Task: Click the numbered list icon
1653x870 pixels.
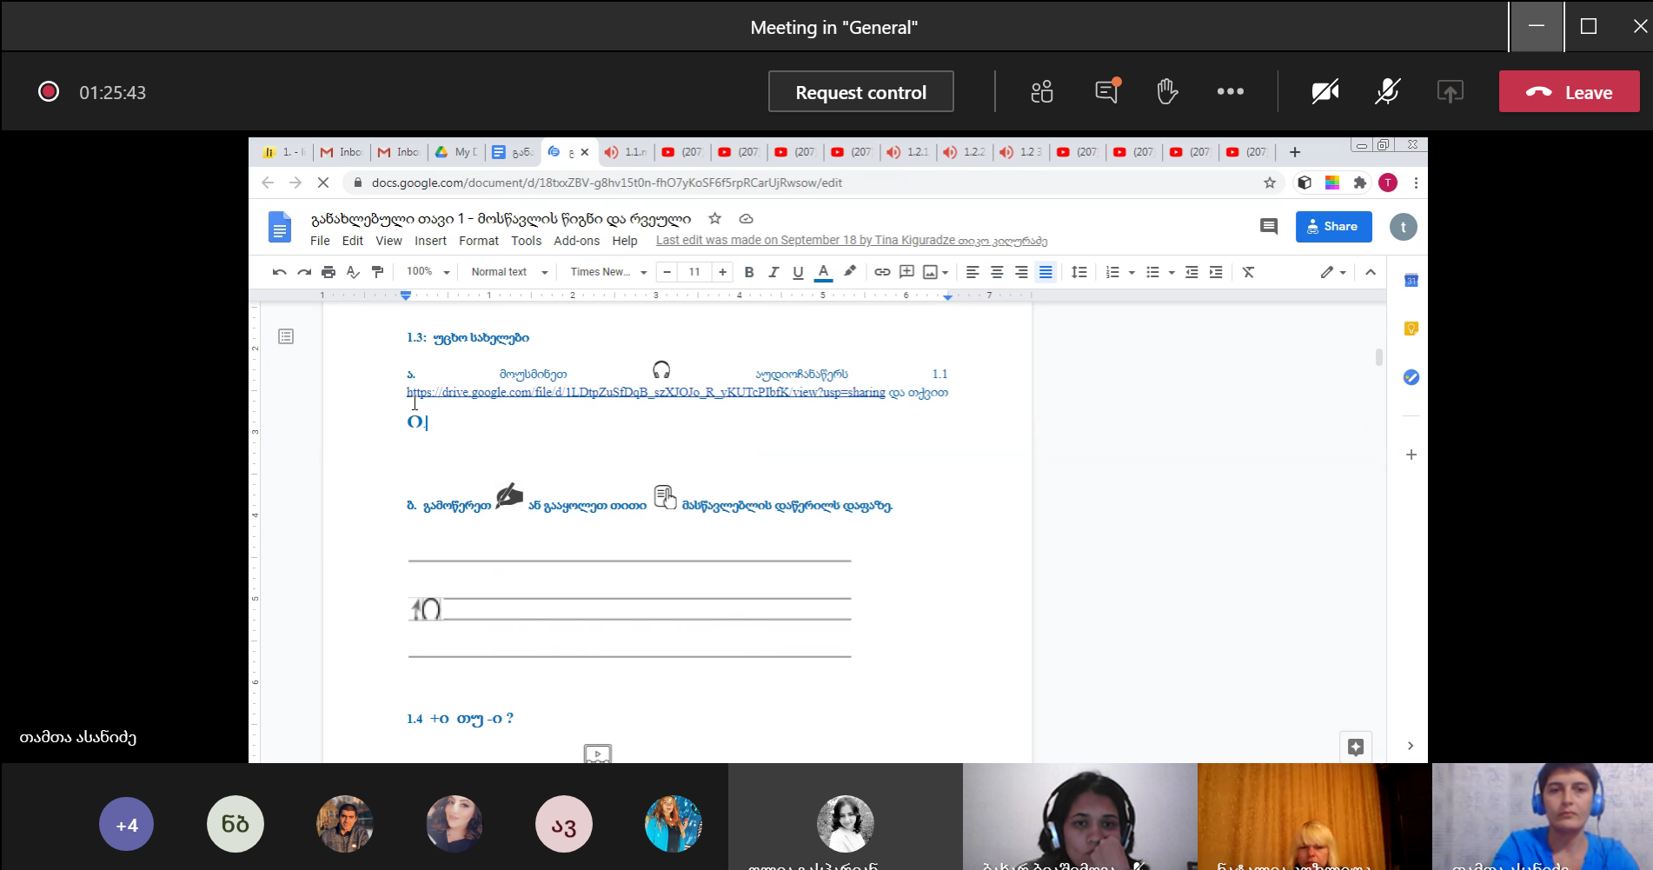Action: (1112, 272)
